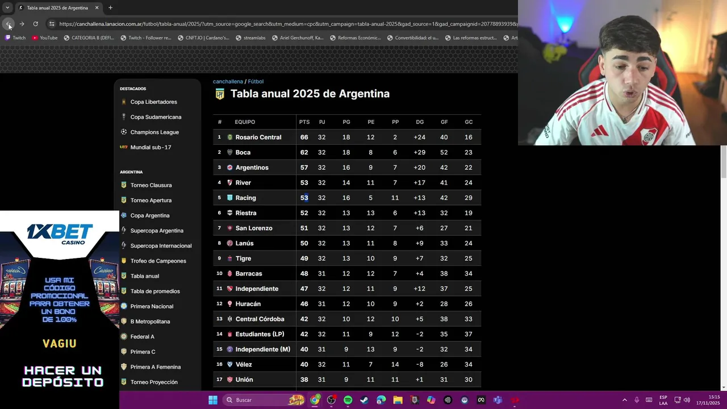Open Spotify from the taskbar

tap(348, 400)
